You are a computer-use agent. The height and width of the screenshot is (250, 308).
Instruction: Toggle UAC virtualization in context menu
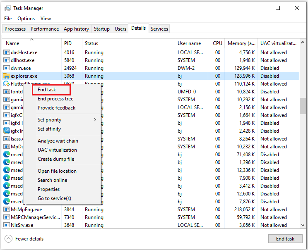coord(57,150)
